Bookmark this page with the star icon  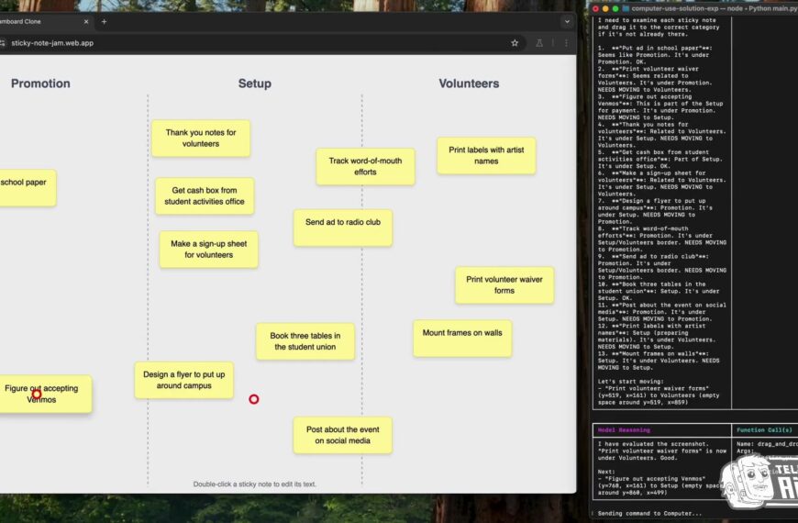[515, 42]
